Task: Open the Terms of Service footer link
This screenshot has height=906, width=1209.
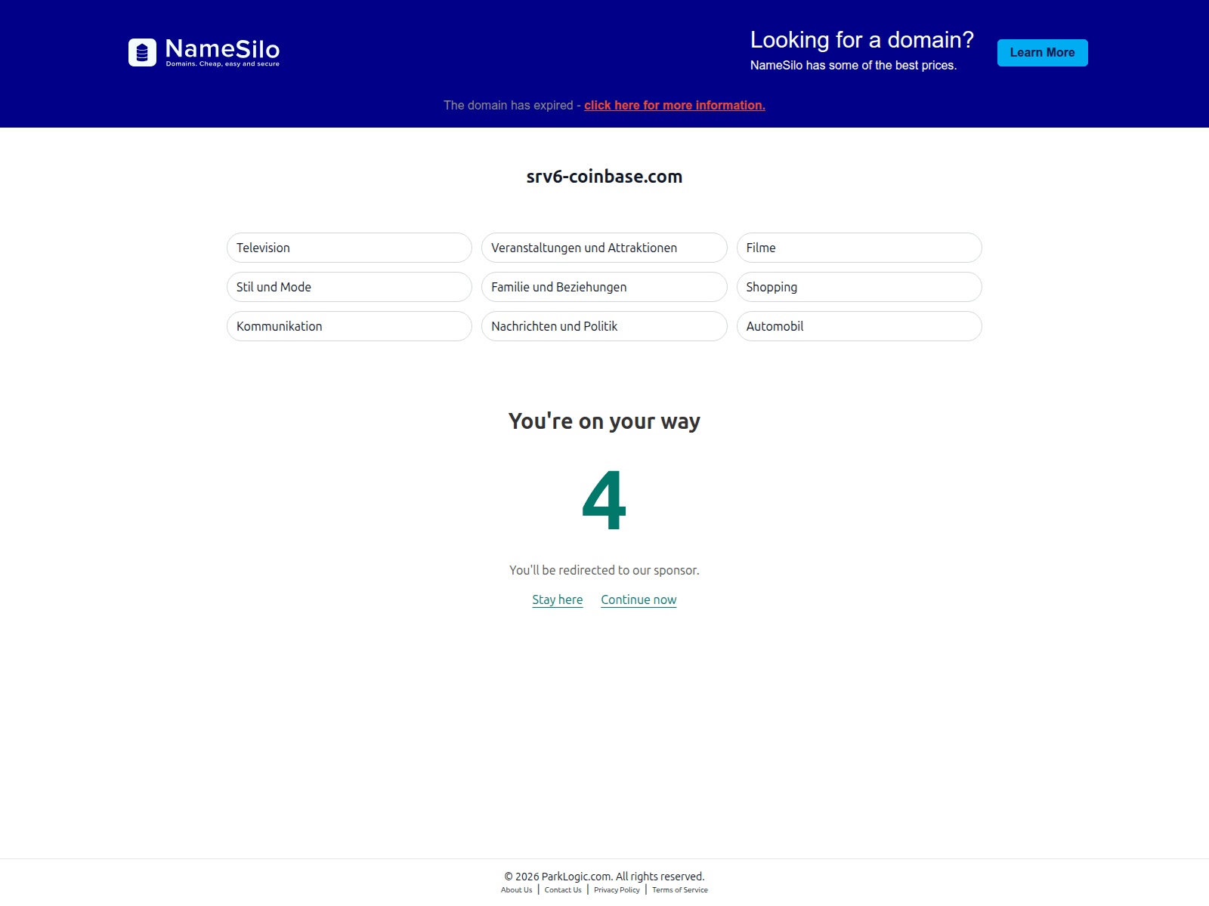Action: (680, 890)
